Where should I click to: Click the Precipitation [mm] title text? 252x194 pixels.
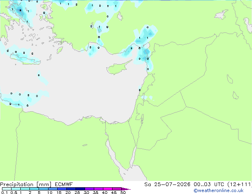click(x=25, y=184)
